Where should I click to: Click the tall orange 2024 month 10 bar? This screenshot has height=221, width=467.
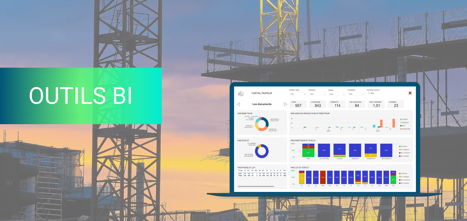coord(393,123)
